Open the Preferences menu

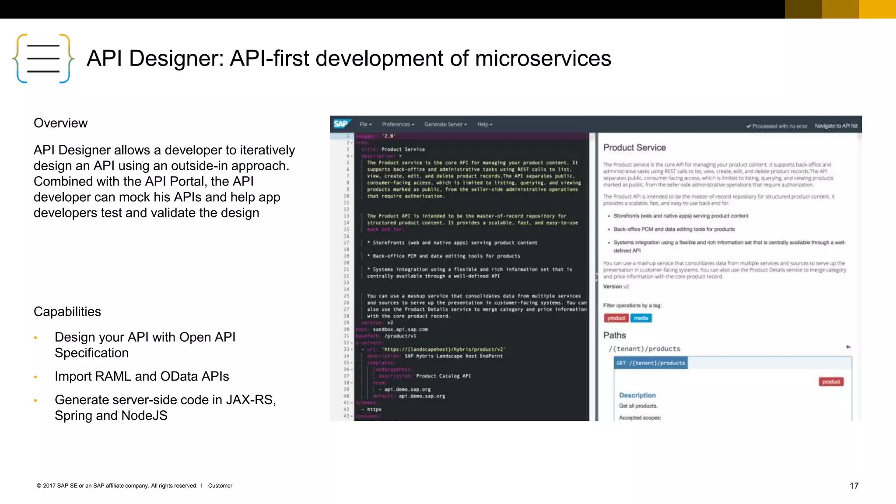(x=398, y=124)
